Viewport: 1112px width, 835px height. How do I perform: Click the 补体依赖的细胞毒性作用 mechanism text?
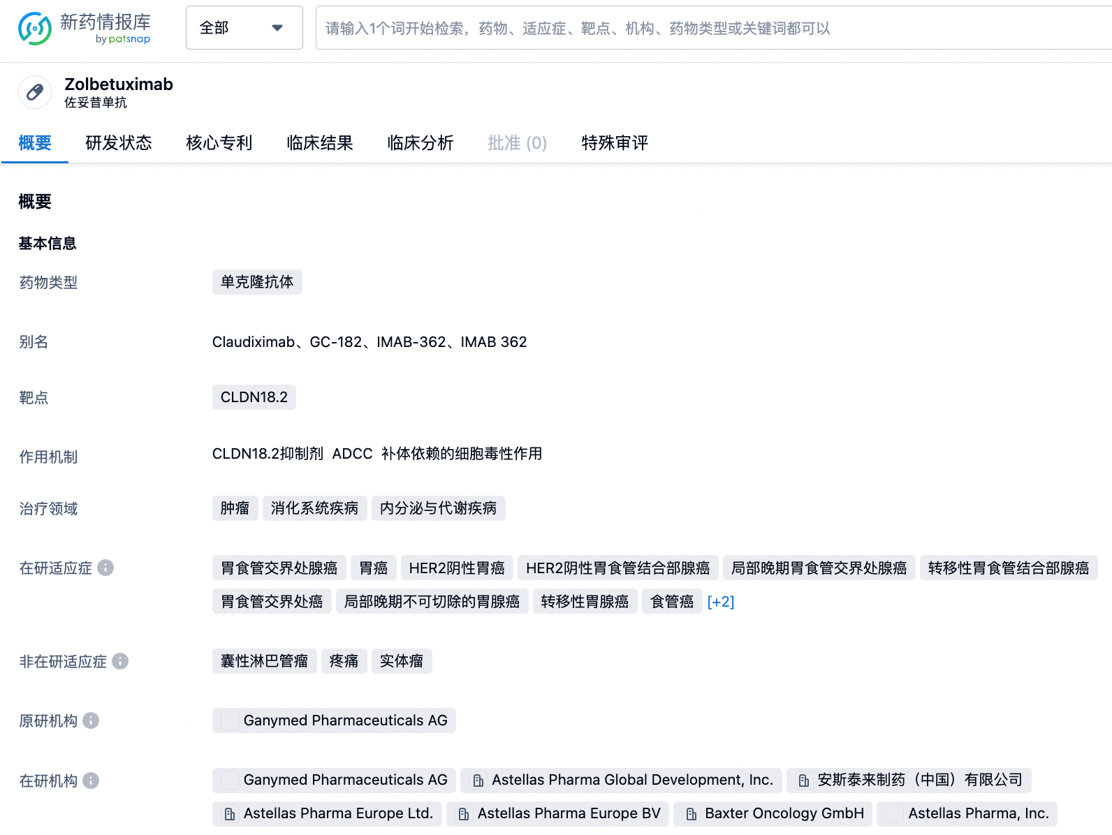[x=462, y=454]
